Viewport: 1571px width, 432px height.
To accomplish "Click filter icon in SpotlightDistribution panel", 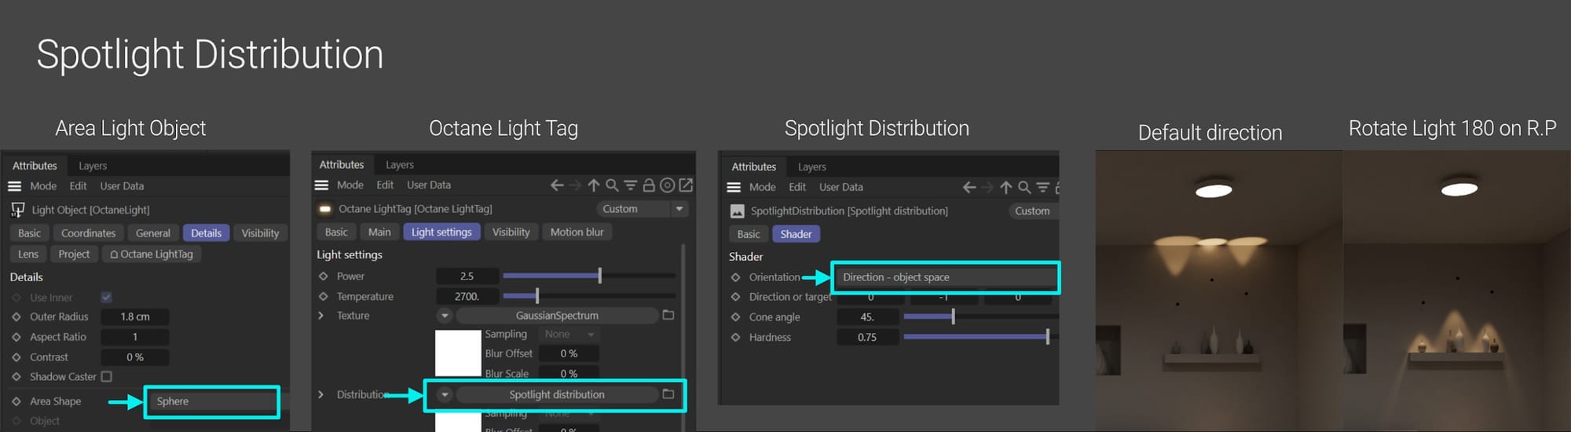I will 1042,187.
